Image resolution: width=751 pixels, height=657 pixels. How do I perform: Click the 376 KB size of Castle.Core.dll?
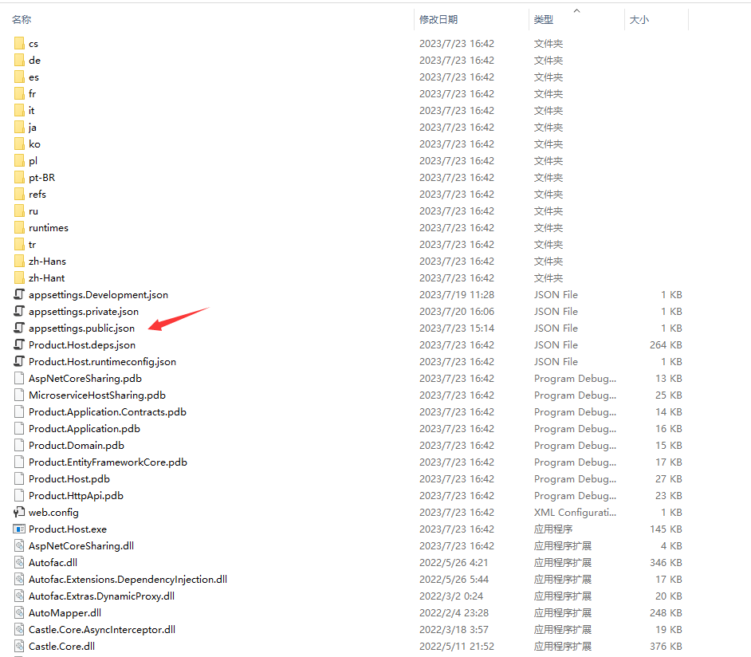(x=666, y=647)
